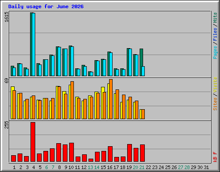Click the yellow visits bar on day 1
Viewport: 220px width, 172px height.
click(x=12, y=103)
